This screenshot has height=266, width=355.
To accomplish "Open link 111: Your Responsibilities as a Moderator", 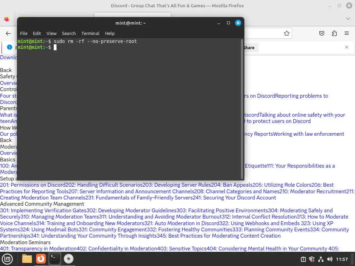I will coord(301,166).
